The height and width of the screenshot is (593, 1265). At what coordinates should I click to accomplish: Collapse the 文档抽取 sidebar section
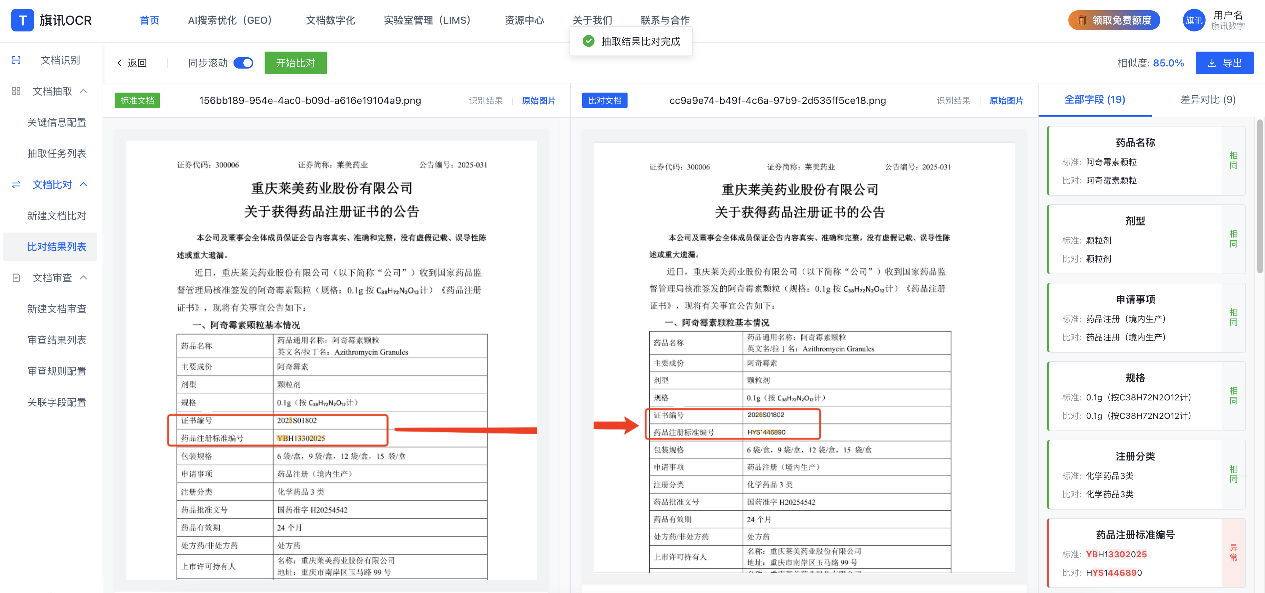[83, 91]
